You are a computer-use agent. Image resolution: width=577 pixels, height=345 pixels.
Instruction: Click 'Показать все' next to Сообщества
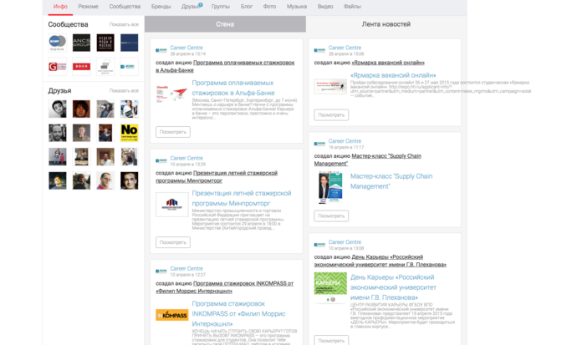click(x=124, y=24)
